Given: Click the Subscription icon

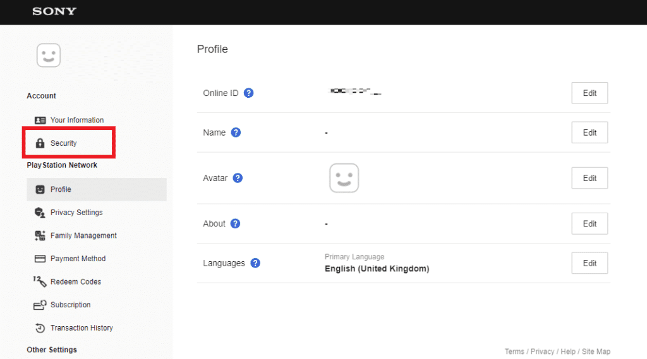Looking at the screenshot, I should coord(40,305).
